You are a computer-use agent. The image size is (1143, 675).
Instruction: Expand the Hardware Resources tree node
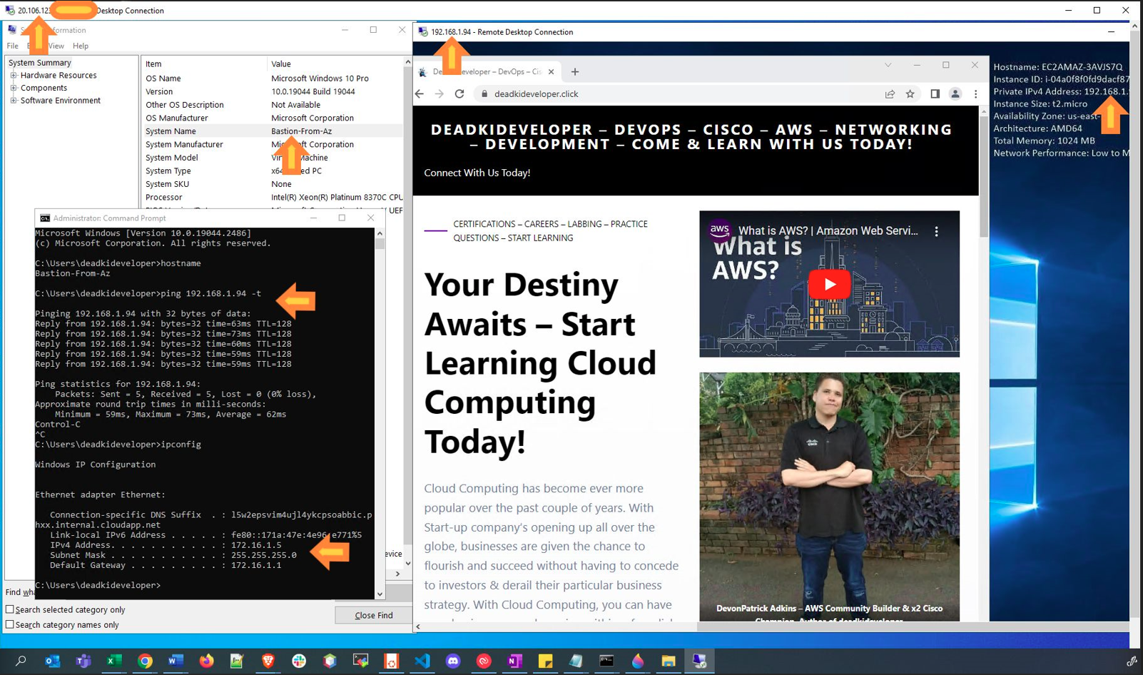click(x=14, y=76)
